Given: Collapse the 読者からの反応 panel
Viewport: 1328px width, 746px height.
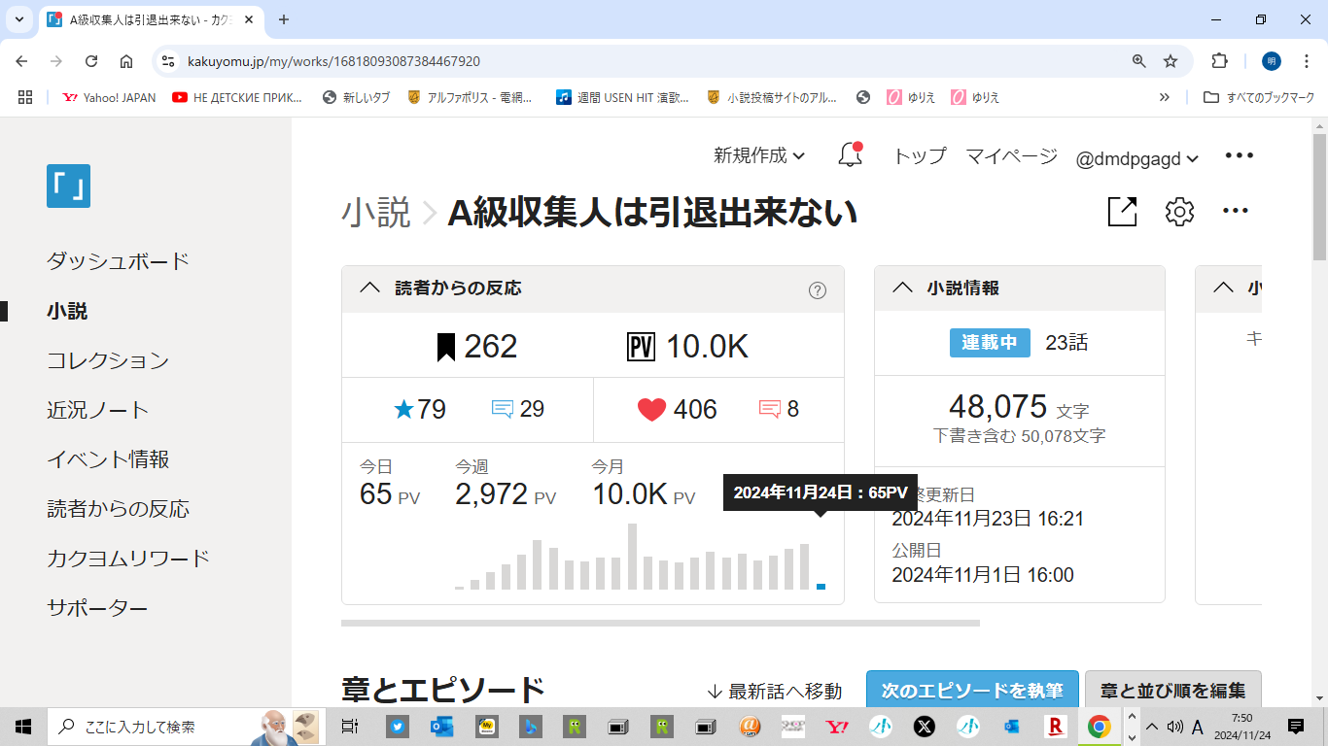Looking at the screenshot, I should point(370,288).
